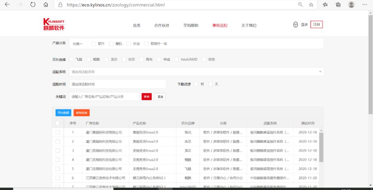Click the blue 导出数据 button
This screenshot has width=373, height=190.
point(63,113)
